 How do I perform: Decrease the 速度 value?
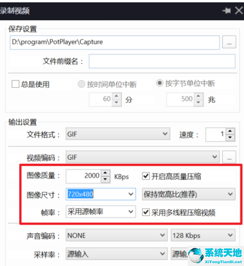pyautogui.click(x=230, y=138)
